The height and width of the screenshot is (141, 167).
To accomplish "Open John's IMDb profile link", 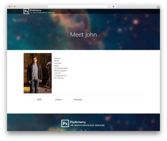I will (39, 100).
